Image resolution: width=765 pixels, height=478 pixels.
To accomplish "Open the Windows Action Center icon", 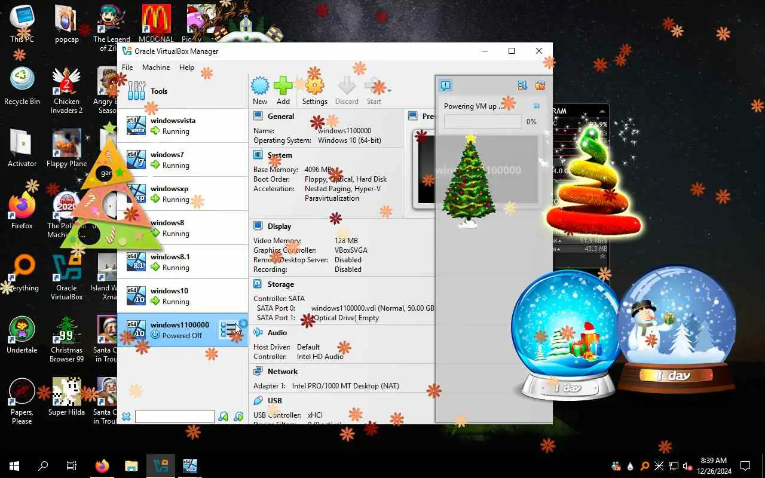I will point(745,466).
